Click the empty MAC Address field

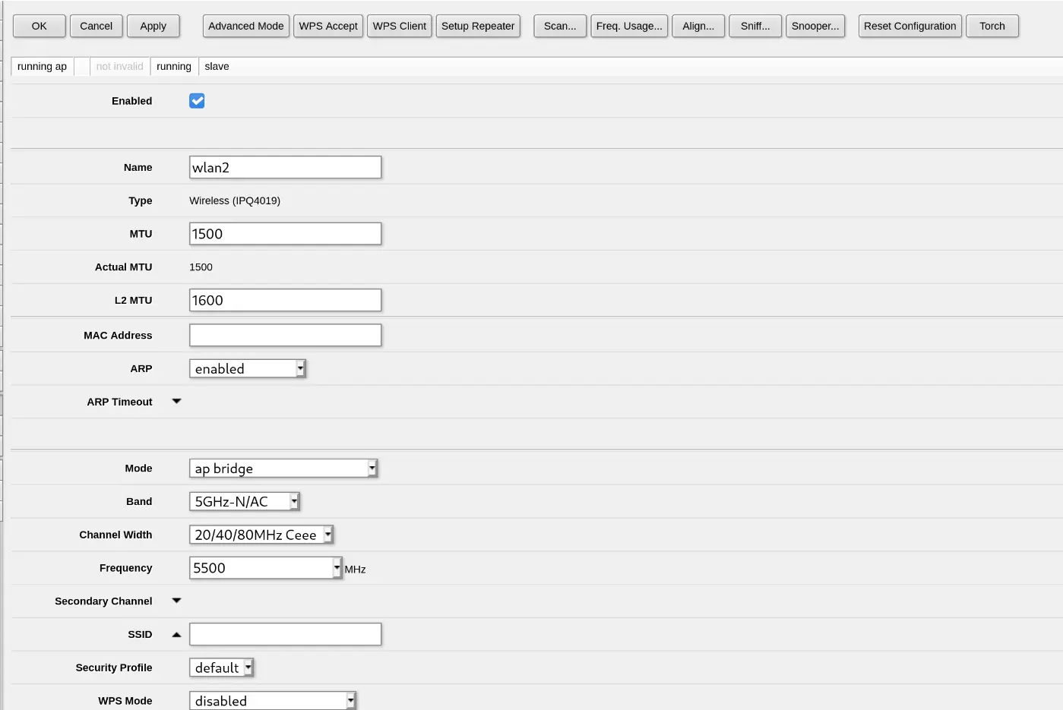tap(285, 335)
